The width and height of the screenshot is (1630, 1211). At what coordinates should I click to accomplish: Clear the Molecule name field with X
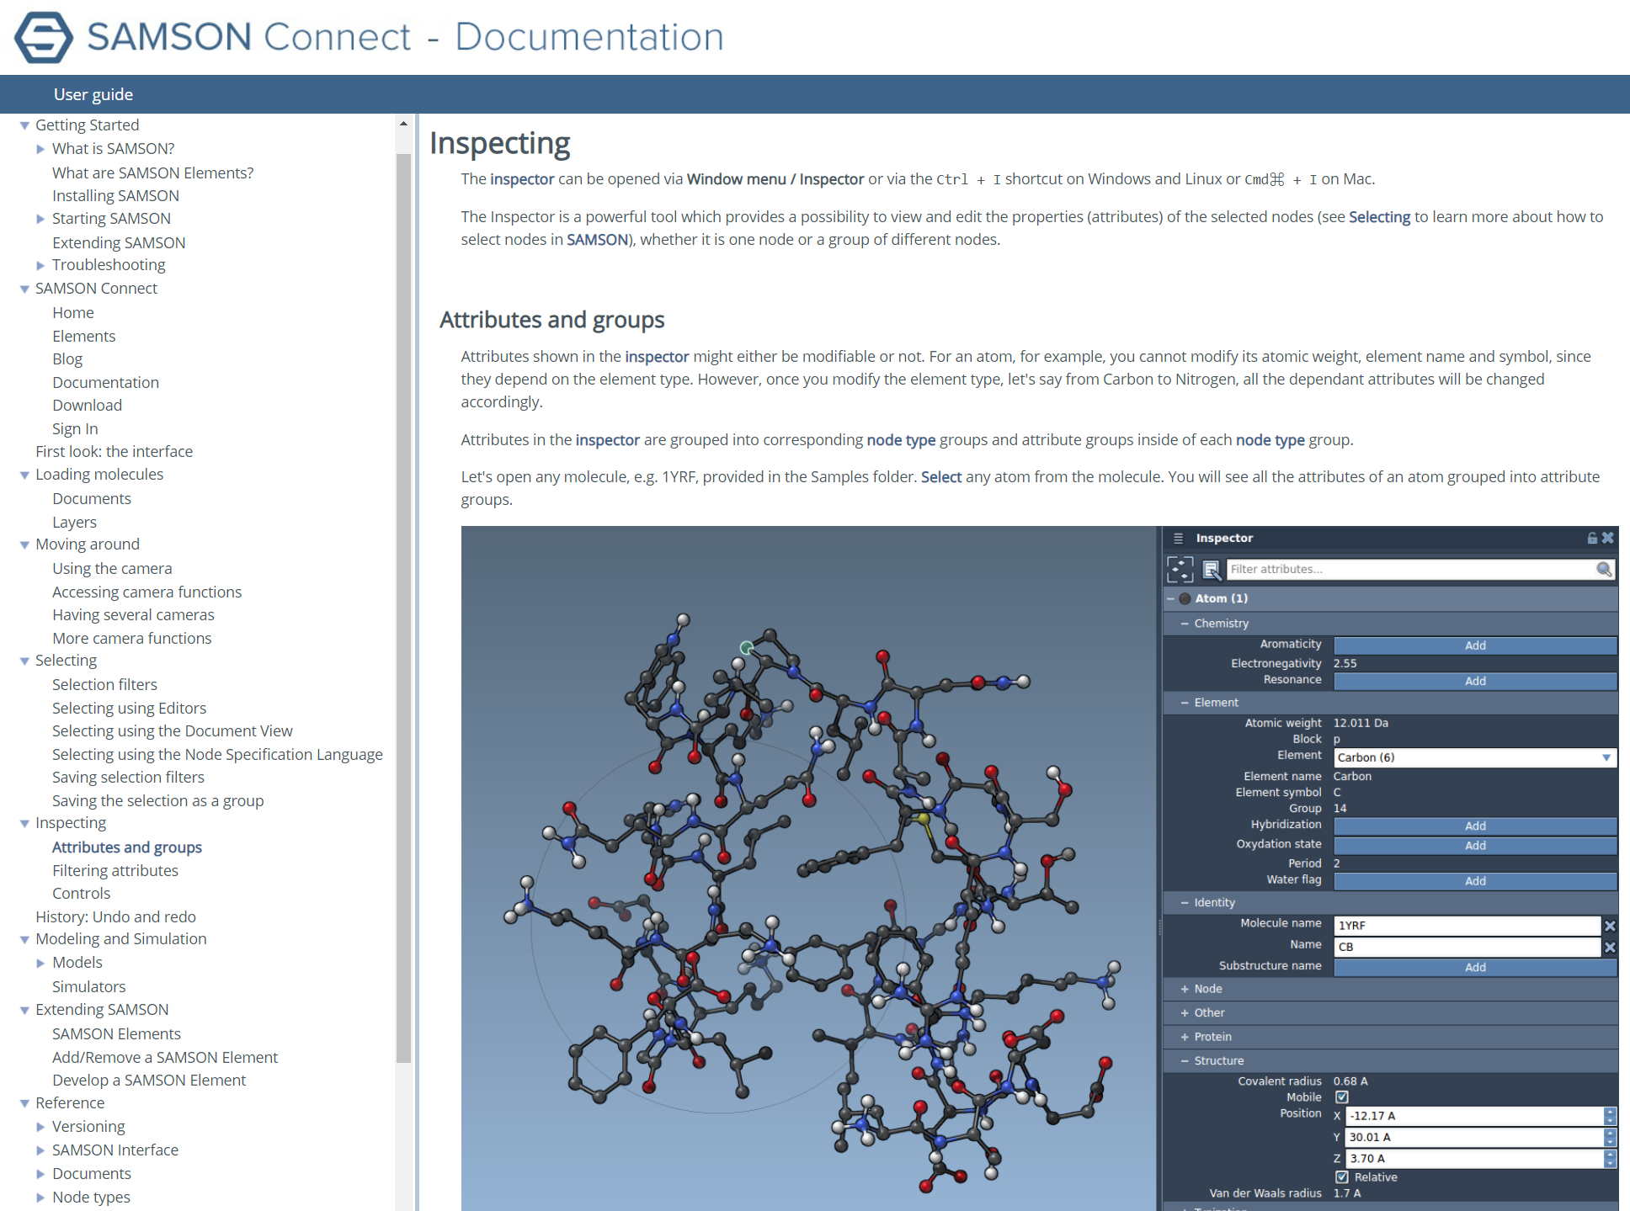[x=1610, y=926]
